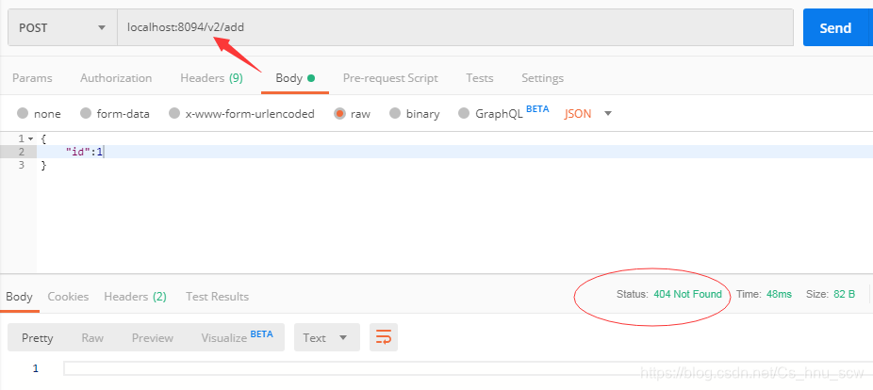Open the POST method dropdown
Image resolution: width=873 pixels, height=390 pixels.
pos(62,28)
